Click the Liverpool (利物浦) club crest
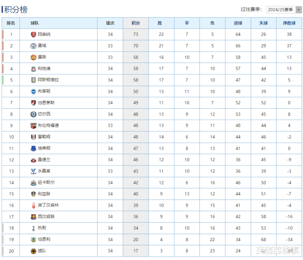The image size is (303, 260). pos(34,68)
